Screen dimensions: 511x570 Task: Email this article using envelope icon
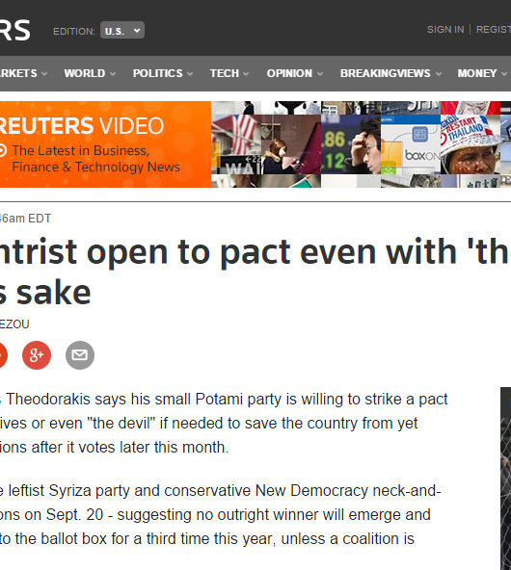80,355
